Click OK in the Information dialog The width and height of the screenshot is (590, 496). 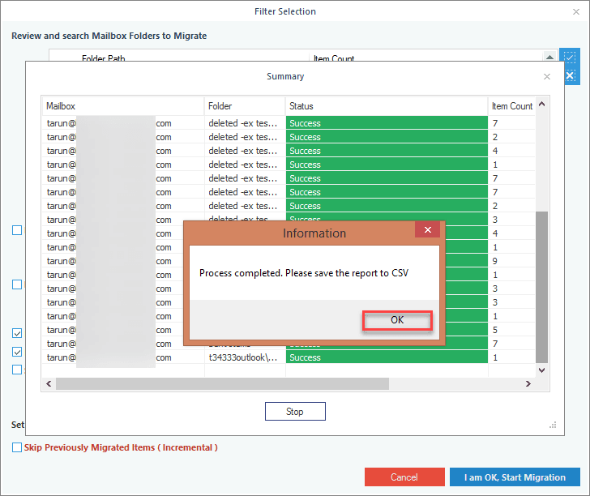point(397,320)
